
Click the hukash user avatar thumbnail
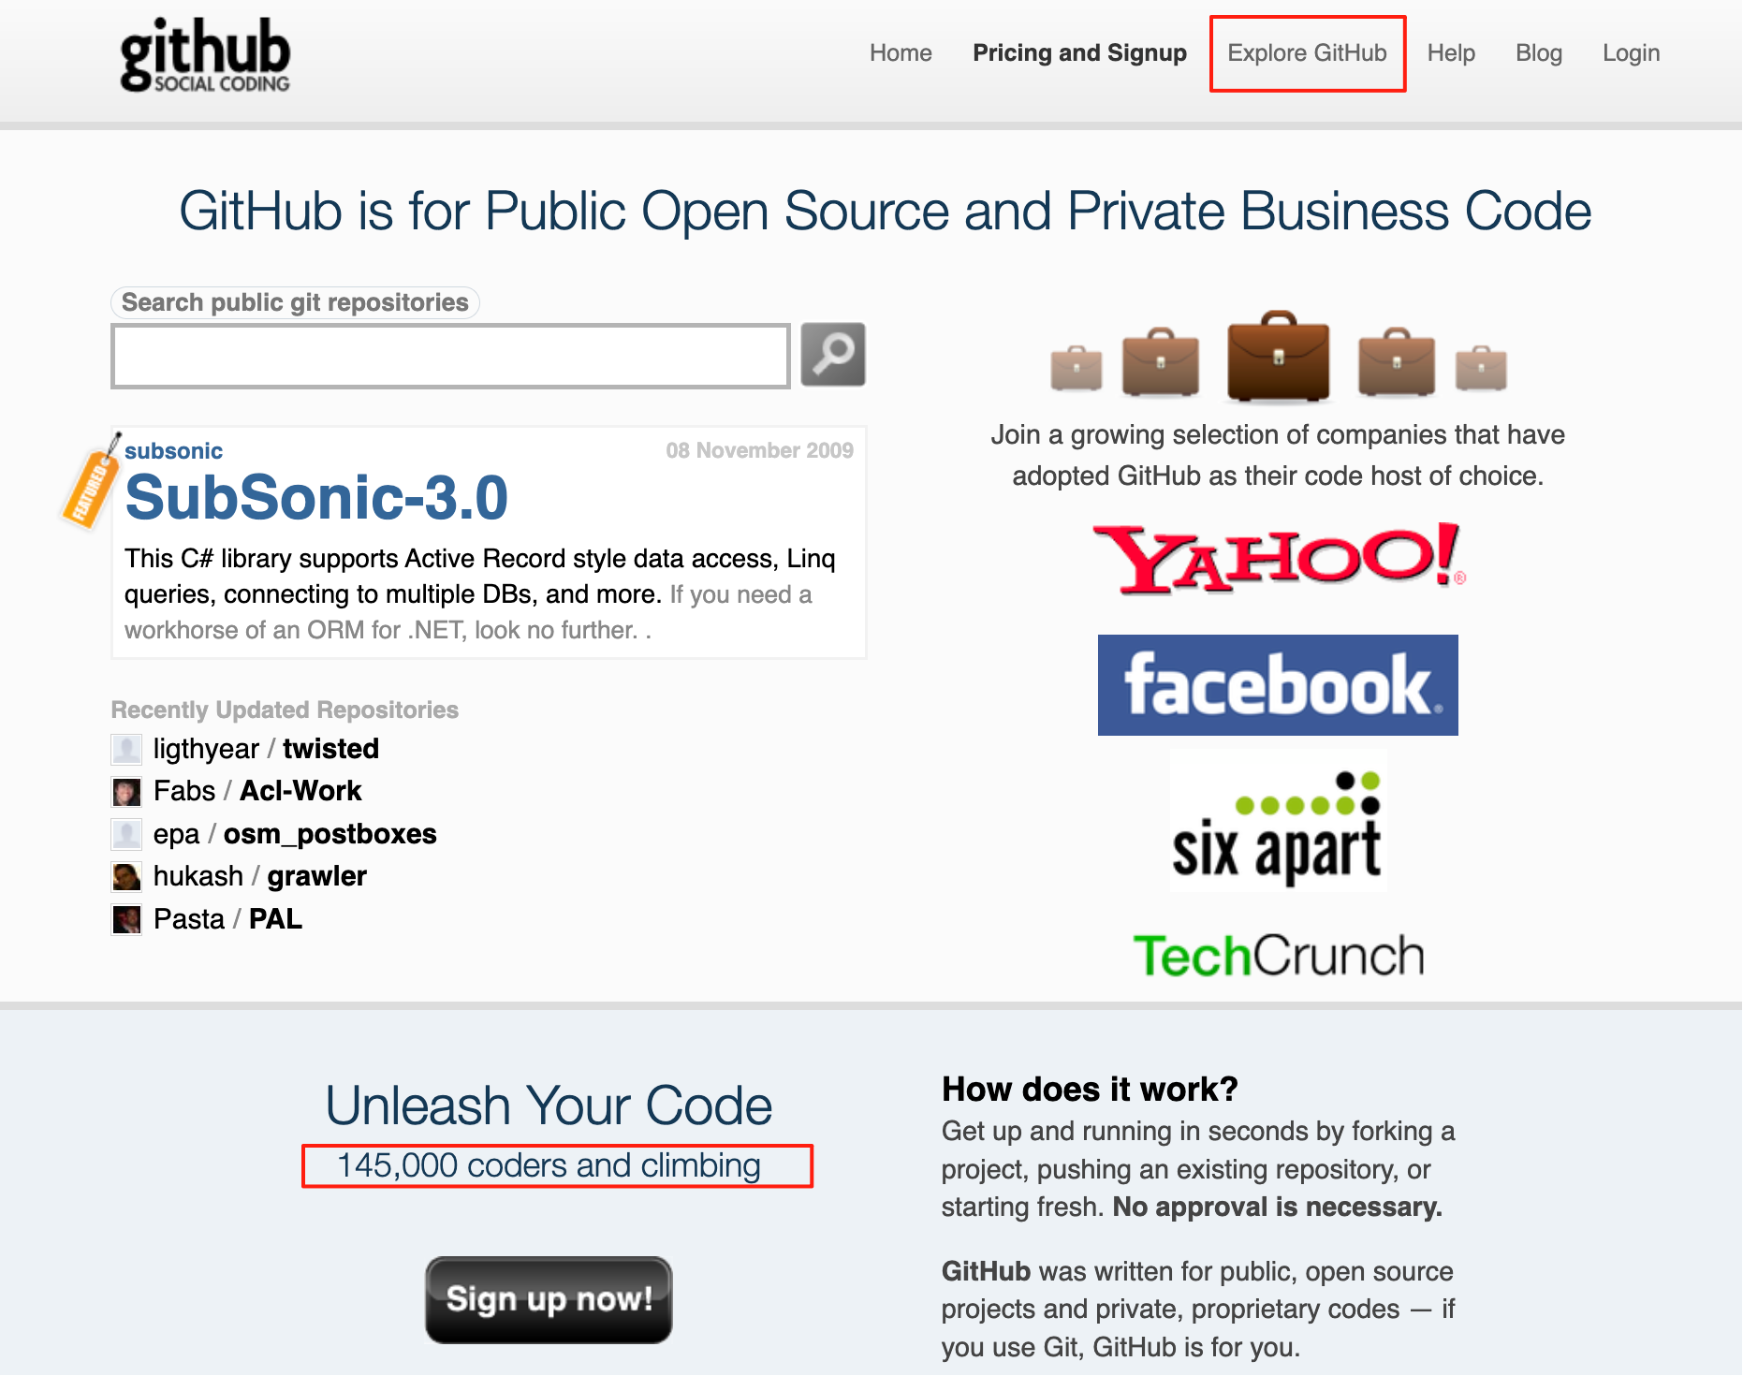126,877
